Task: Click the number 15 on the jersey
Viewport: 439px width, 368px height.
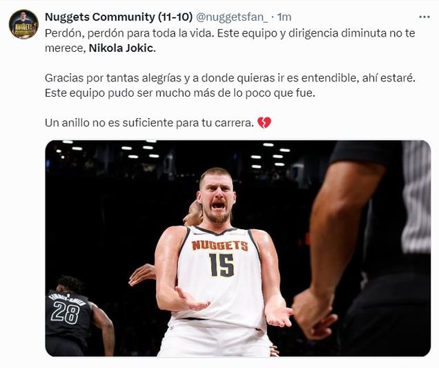Action: (221, 265)
